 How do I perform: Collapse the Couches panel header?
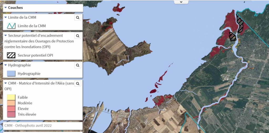(x=6, y=8)
